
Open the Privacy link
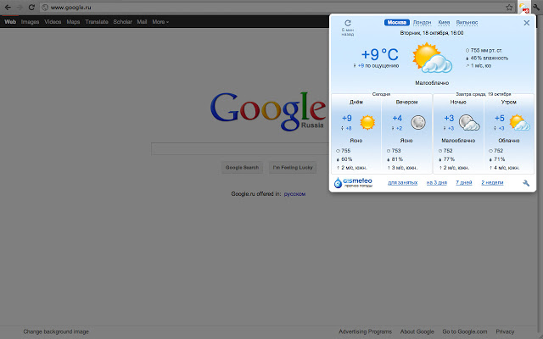pyautogui.click(x=505, y=331)
